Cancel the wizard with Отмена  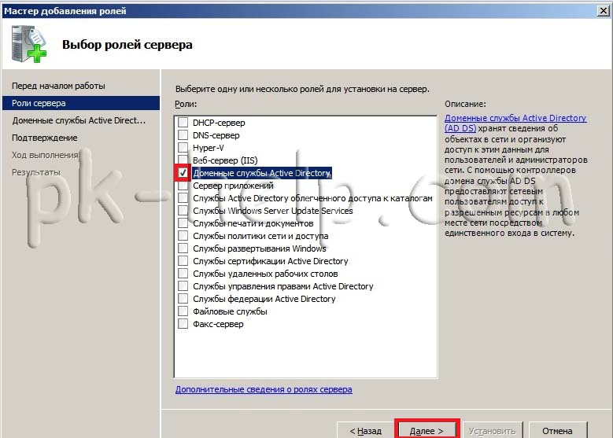(557, 431)
